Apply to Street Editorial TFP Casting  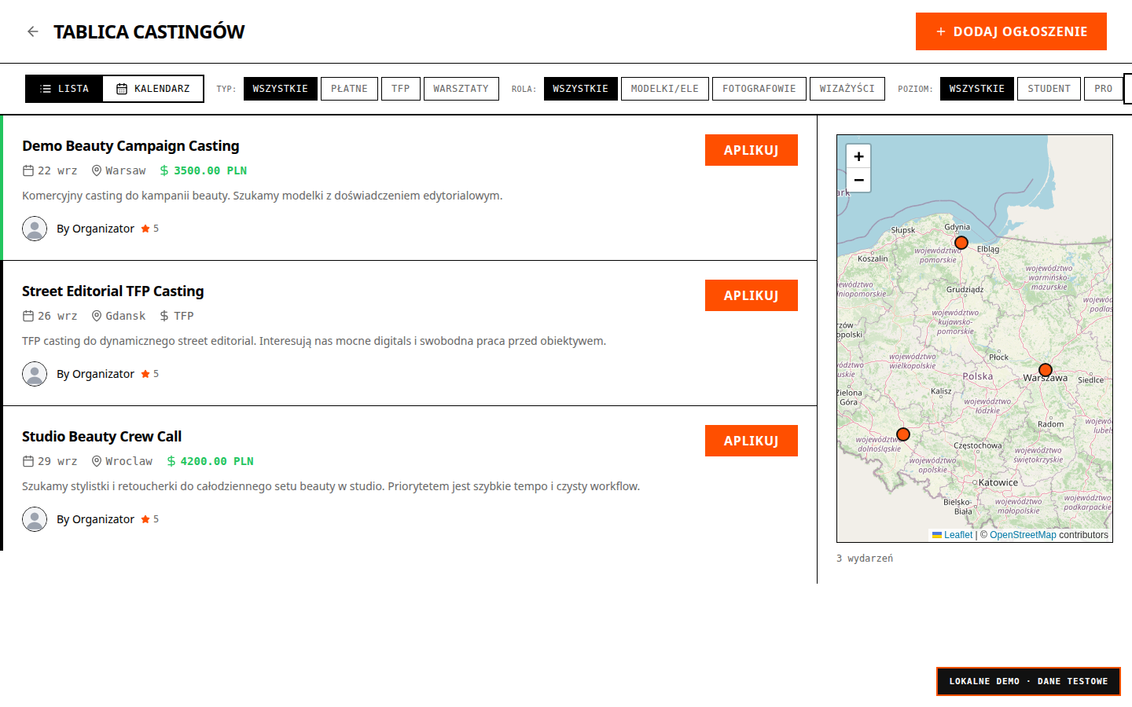click(752, 295)
